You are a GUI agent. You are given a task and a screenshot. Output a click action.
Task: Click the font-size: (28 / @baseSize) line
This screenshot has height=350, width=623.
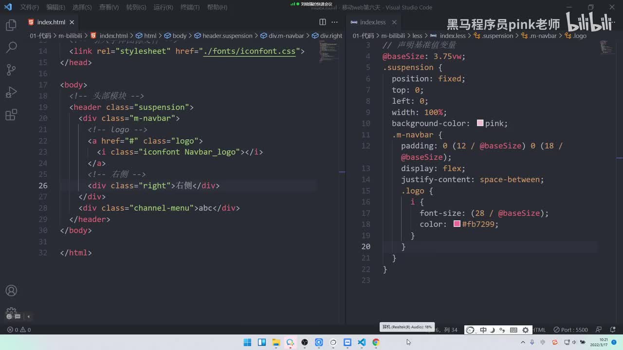[484, 213]
